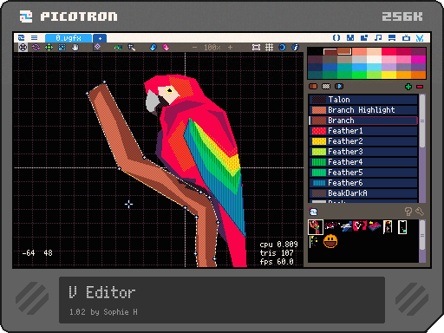Viewport: 444px width, 333px height.
Task: Select the crowned blue and red thumbnail
Action: [x=375, y=226]
